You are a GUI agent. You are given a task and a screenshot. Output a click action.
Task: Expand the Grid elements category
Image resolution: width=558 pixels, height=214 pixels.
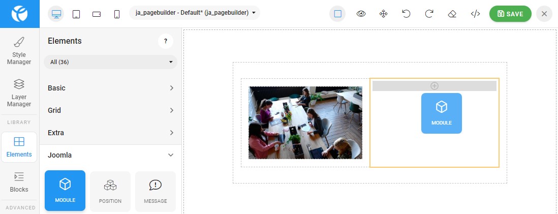coord(110,110)
